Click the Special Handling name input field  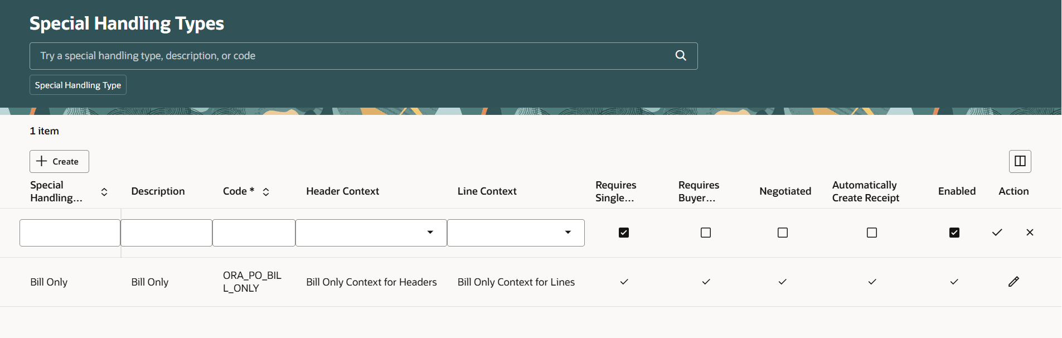[x=70, y=233]
